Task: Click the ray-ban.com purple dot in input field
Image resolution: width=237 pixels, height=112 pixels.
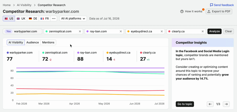Action: point(87,31)
